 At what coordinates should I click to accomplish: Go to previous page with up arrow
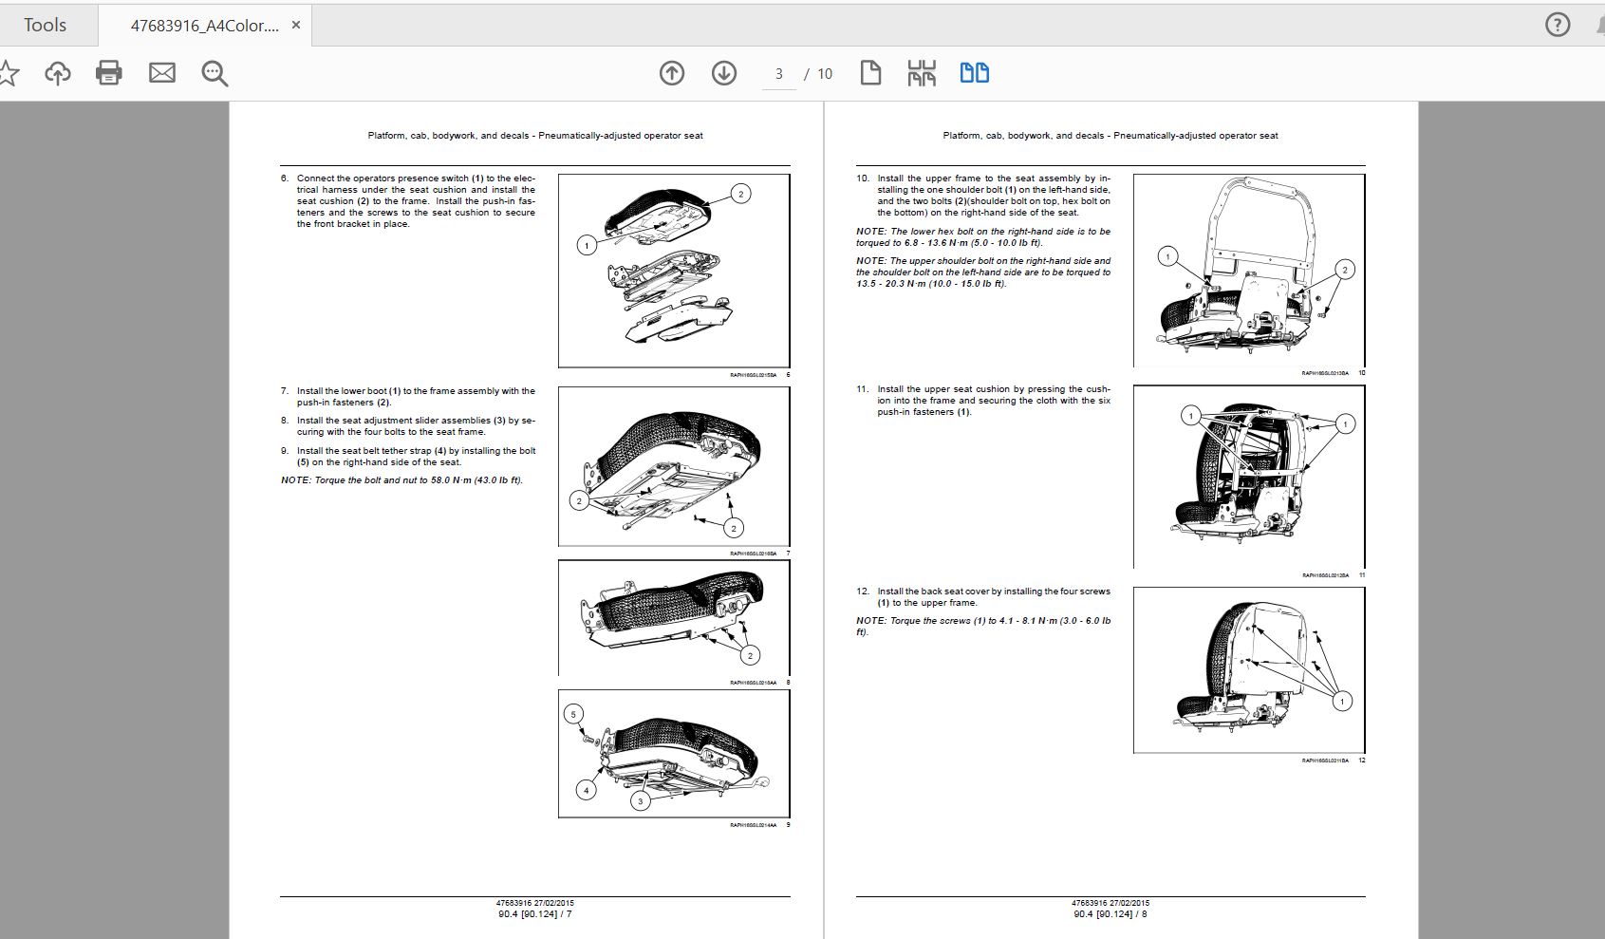tap(672, 73)
